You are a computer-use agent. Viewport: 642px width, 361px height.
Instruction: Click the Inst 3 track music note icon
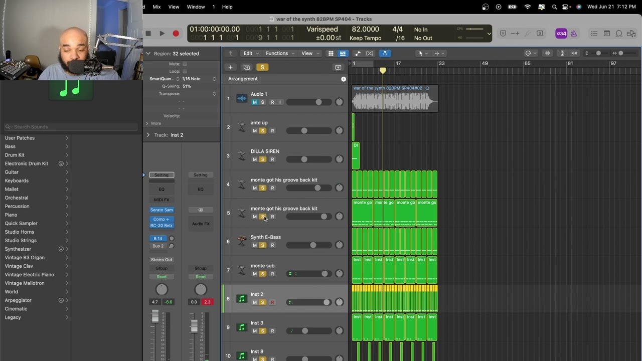coord(242,327)
